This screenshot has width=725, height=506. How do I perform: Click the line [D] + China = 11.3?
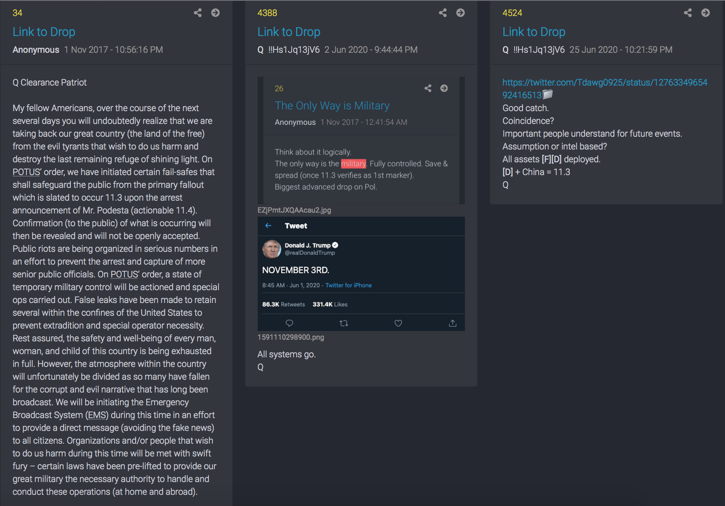pos(536,172)
